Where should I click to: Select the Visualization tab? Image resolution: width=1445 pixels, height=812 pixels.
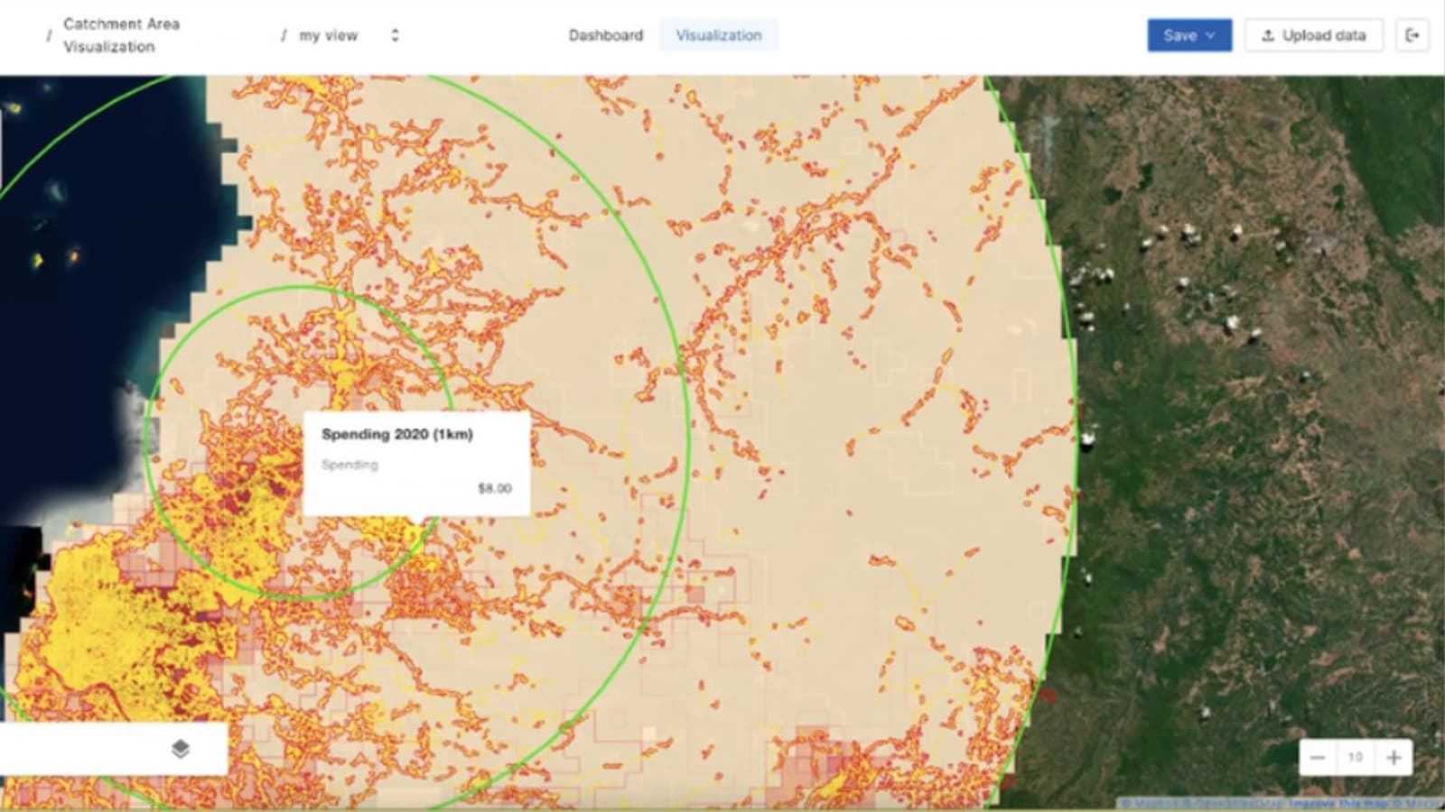point(719,35)
